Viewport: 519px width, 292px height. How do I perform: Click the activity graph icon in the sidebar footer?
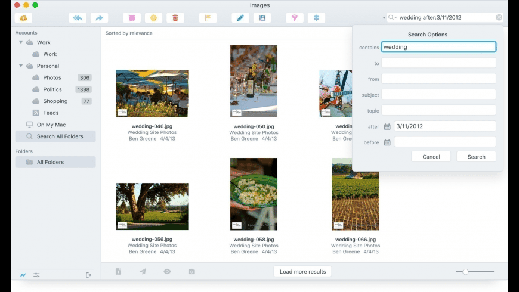pyautogui.click(x=23, y=275)
